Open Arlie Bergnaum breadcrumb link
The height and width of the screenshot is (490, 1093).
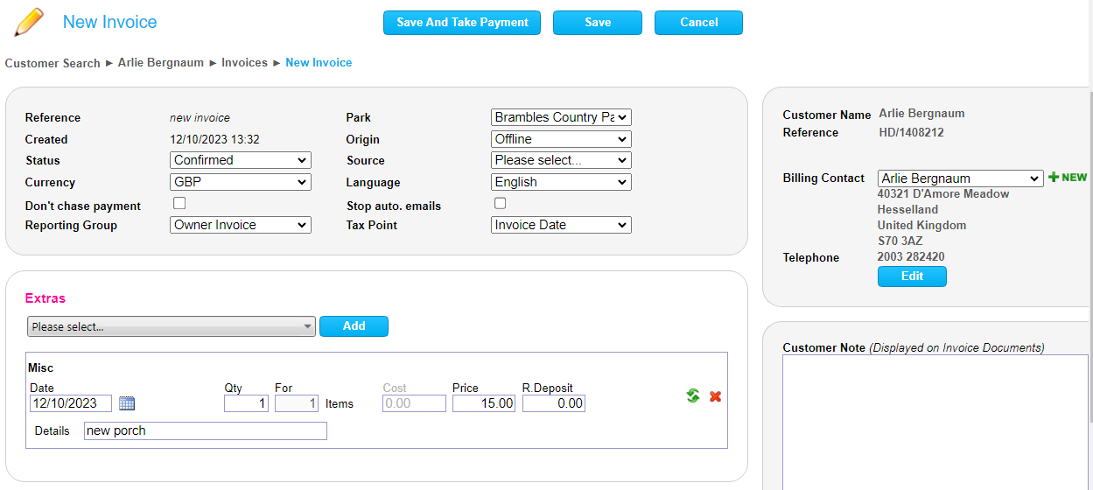[161, 63]
